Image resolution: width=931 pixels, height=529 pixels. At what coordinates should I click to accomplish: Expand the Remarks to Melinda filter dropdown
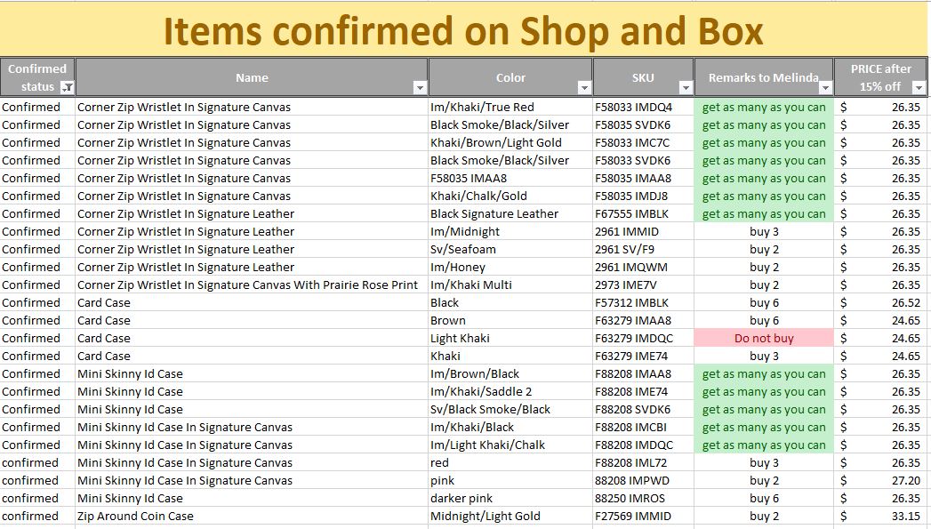825,87
